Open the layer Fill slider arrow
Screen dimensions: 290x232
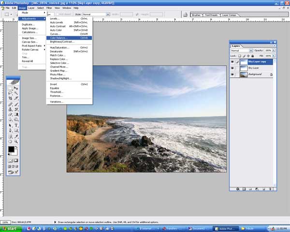point(274,56)
